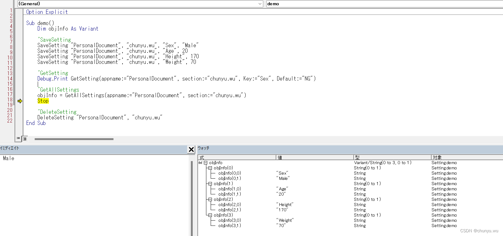The width and height of the screenshot is (503, 236).
Task: Click the yellow execution arrow marker
Action: pyautogui.click(x=20, y=101)
